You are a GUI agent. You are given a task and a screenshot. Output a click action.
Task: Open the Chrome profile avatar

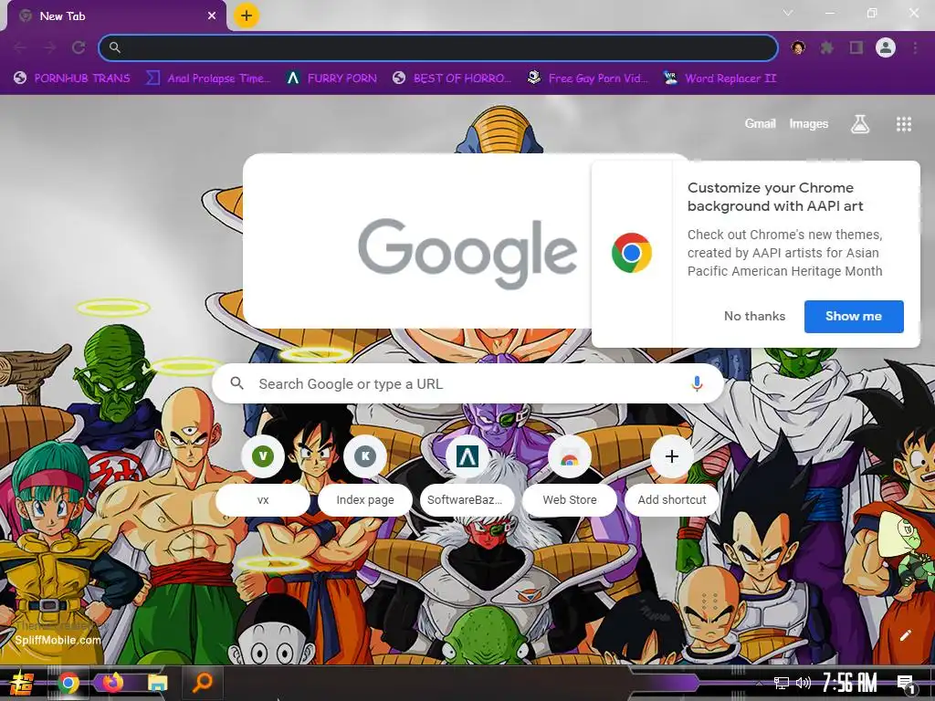coord(886,47)
